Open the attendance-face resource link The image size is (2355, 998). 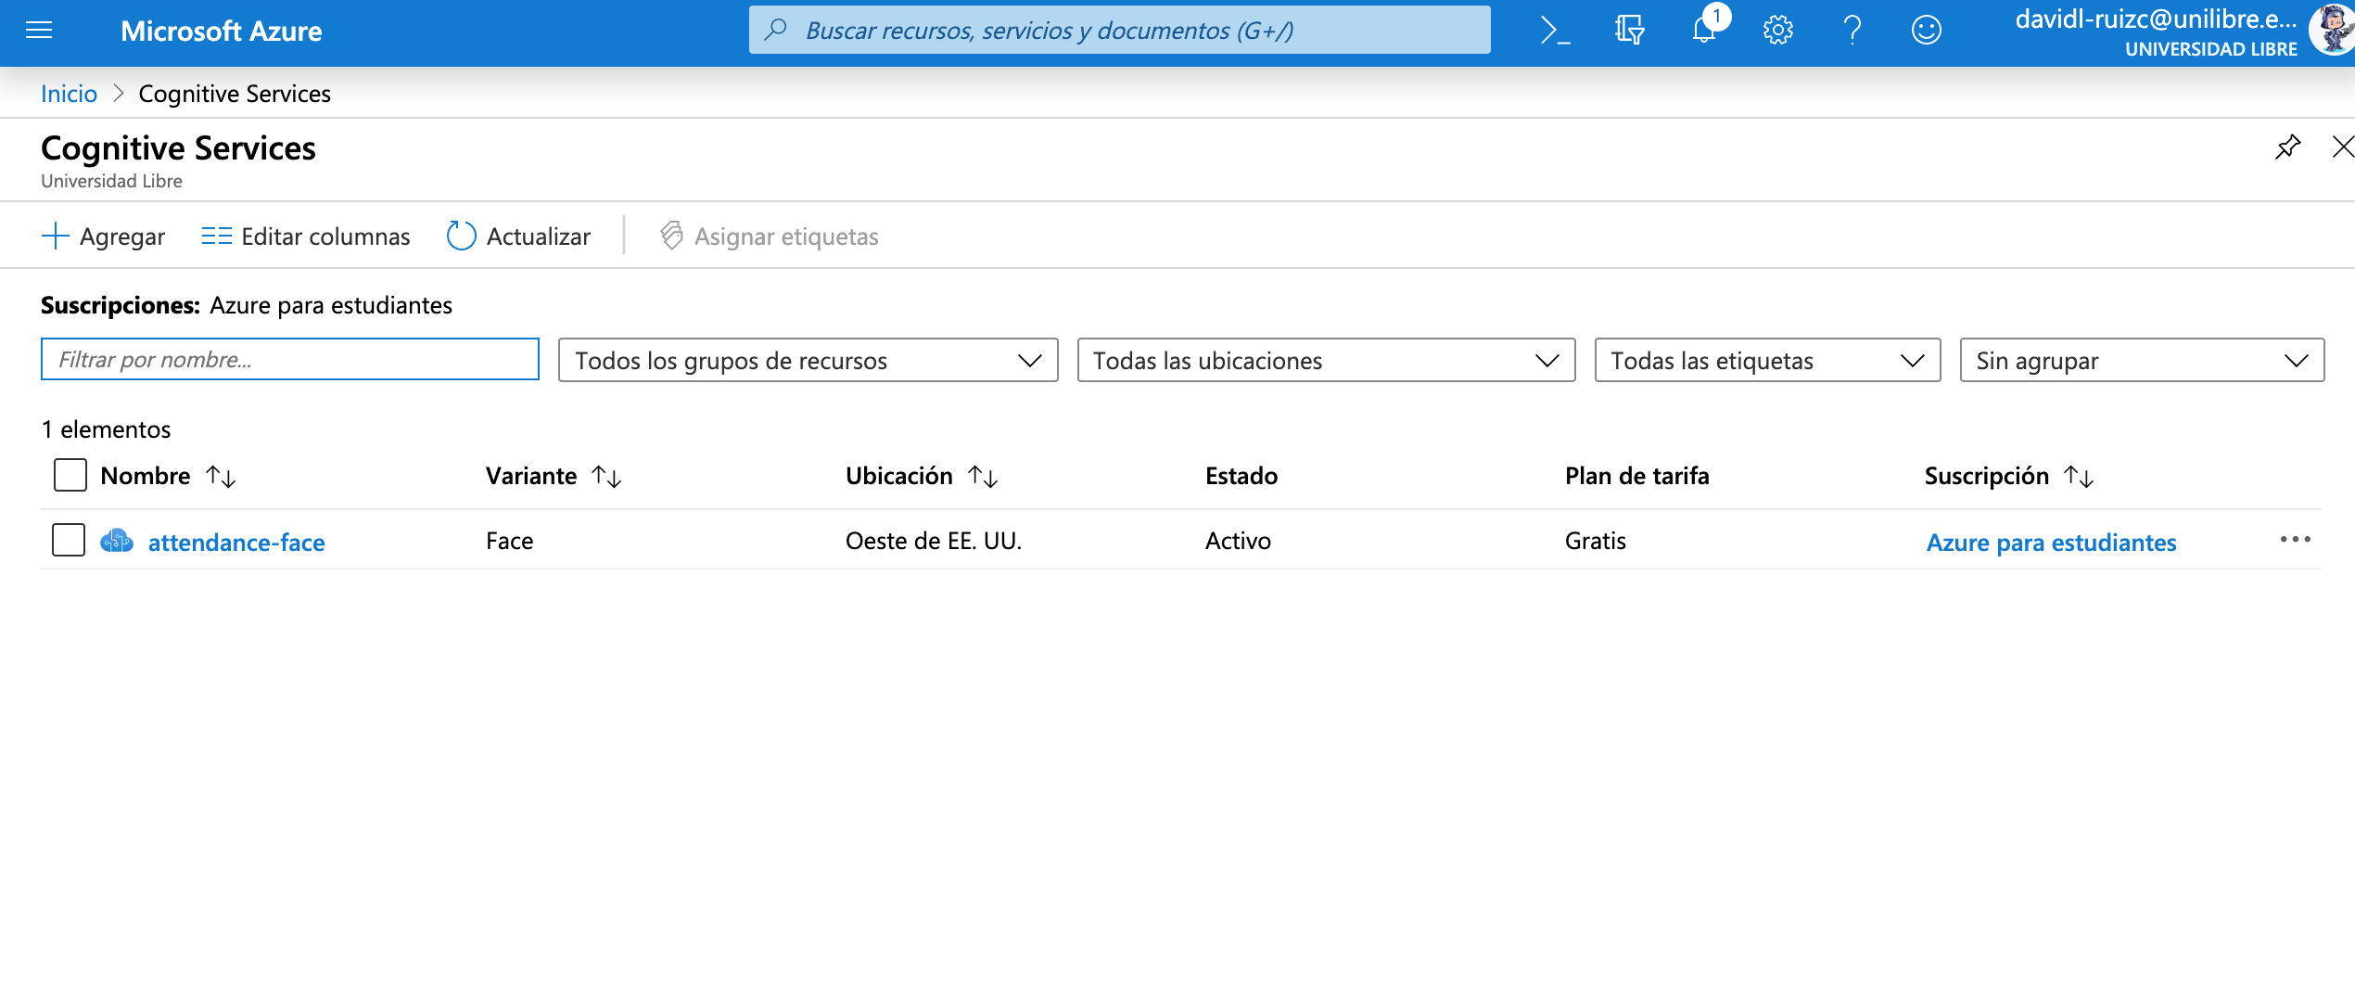[236, 542]
